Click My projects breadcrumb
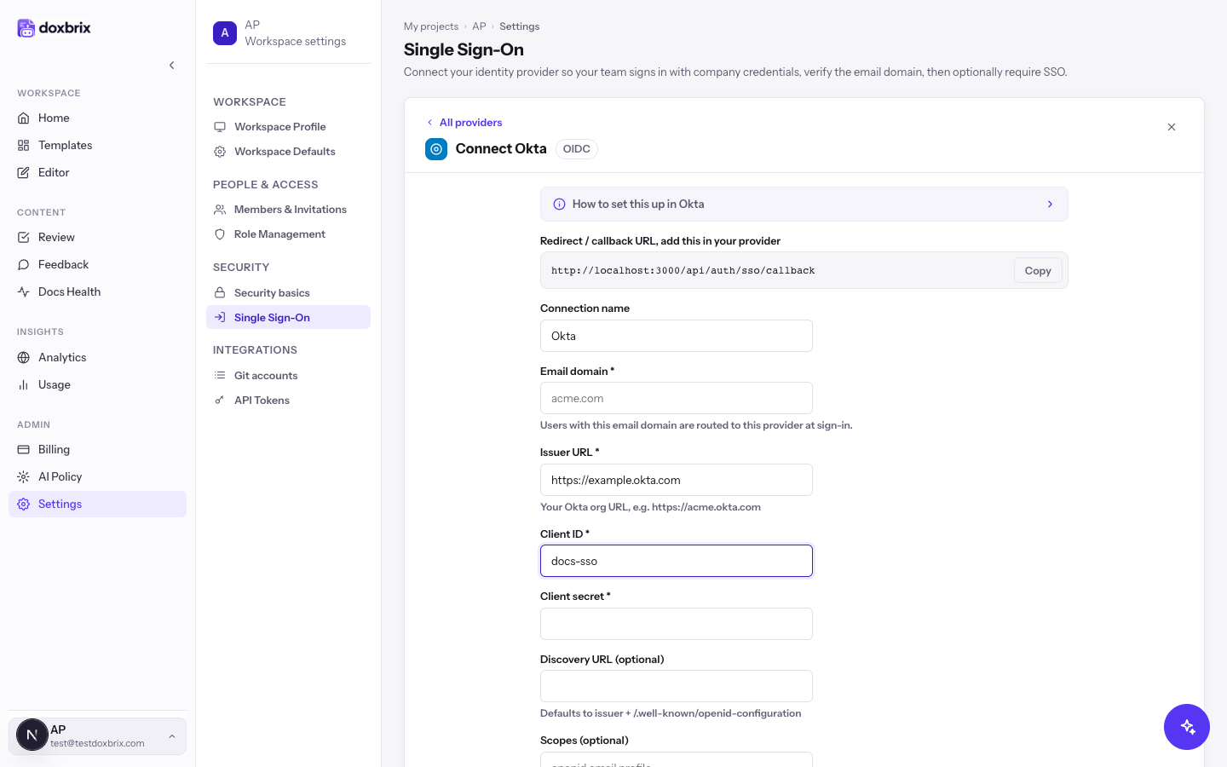 pos(431,26)
